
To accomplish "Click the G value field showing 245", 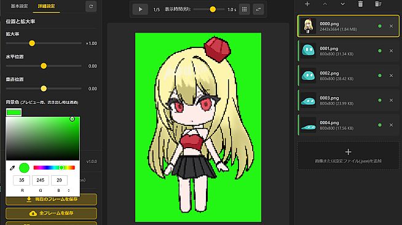I will (40, 180).
